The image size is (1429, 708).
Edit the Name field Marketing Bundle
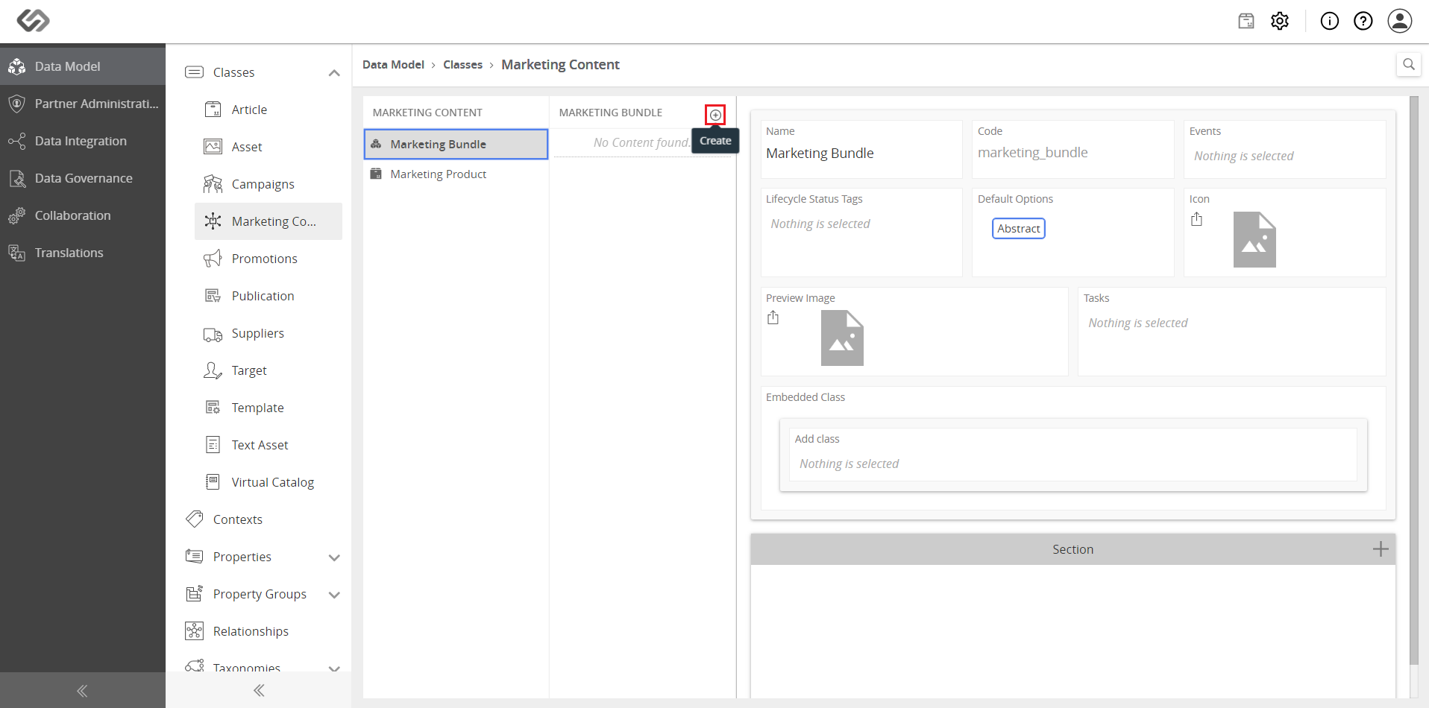[x=861, y=150]
